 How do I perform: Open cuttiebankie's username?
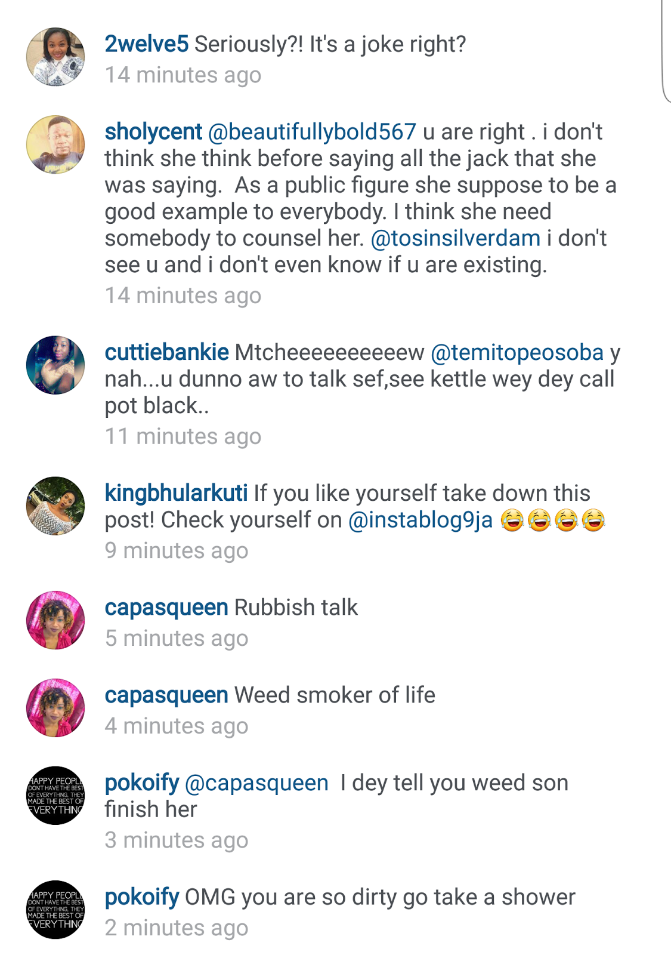(x=168, y=352)
